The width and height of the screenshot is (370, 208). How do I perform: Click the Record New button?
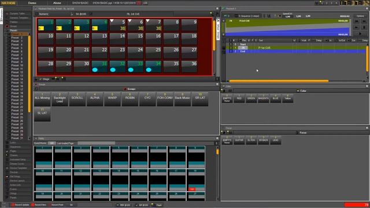[x=39, y=205]
